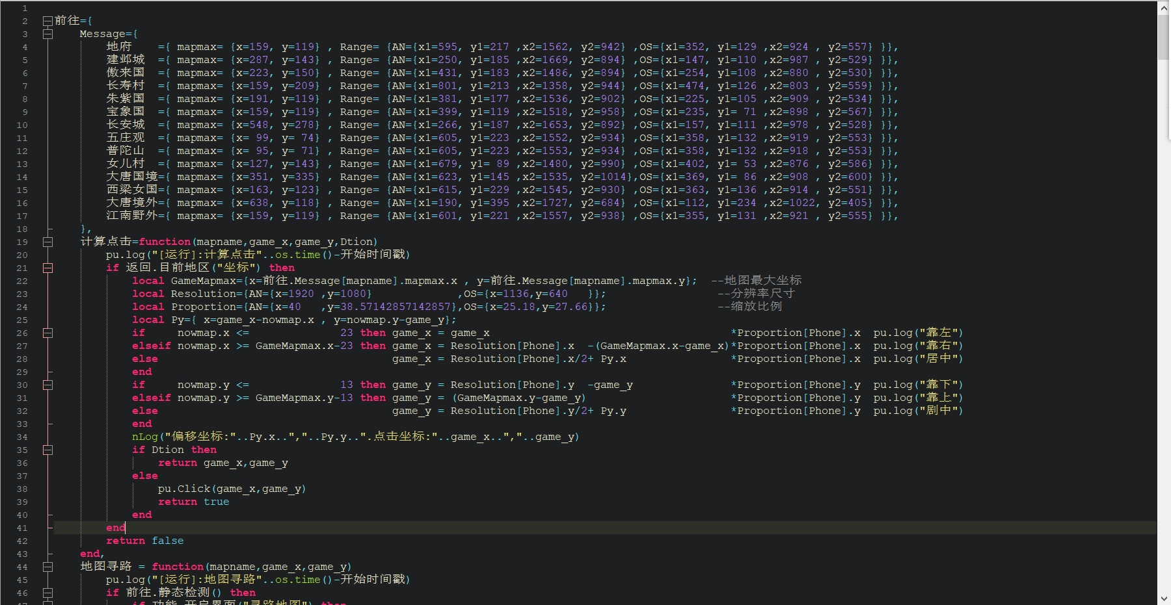Viewport: 1171px width, 605px height.
Task: Click the 普陀山 map entry name
Action: (x=126, y=151)
